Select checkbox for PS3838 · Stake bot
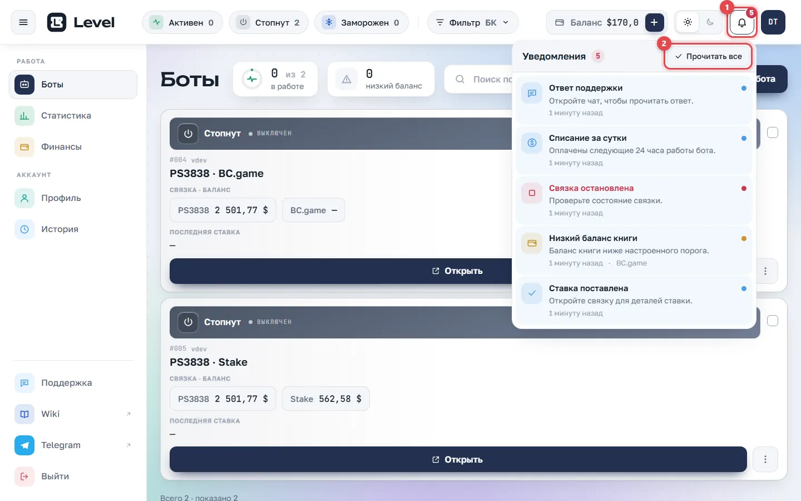 click(x=773, y=321)
